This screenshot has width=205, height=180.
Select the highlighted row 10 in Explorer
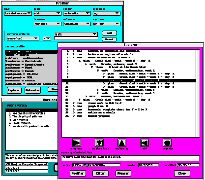[129, 80]
